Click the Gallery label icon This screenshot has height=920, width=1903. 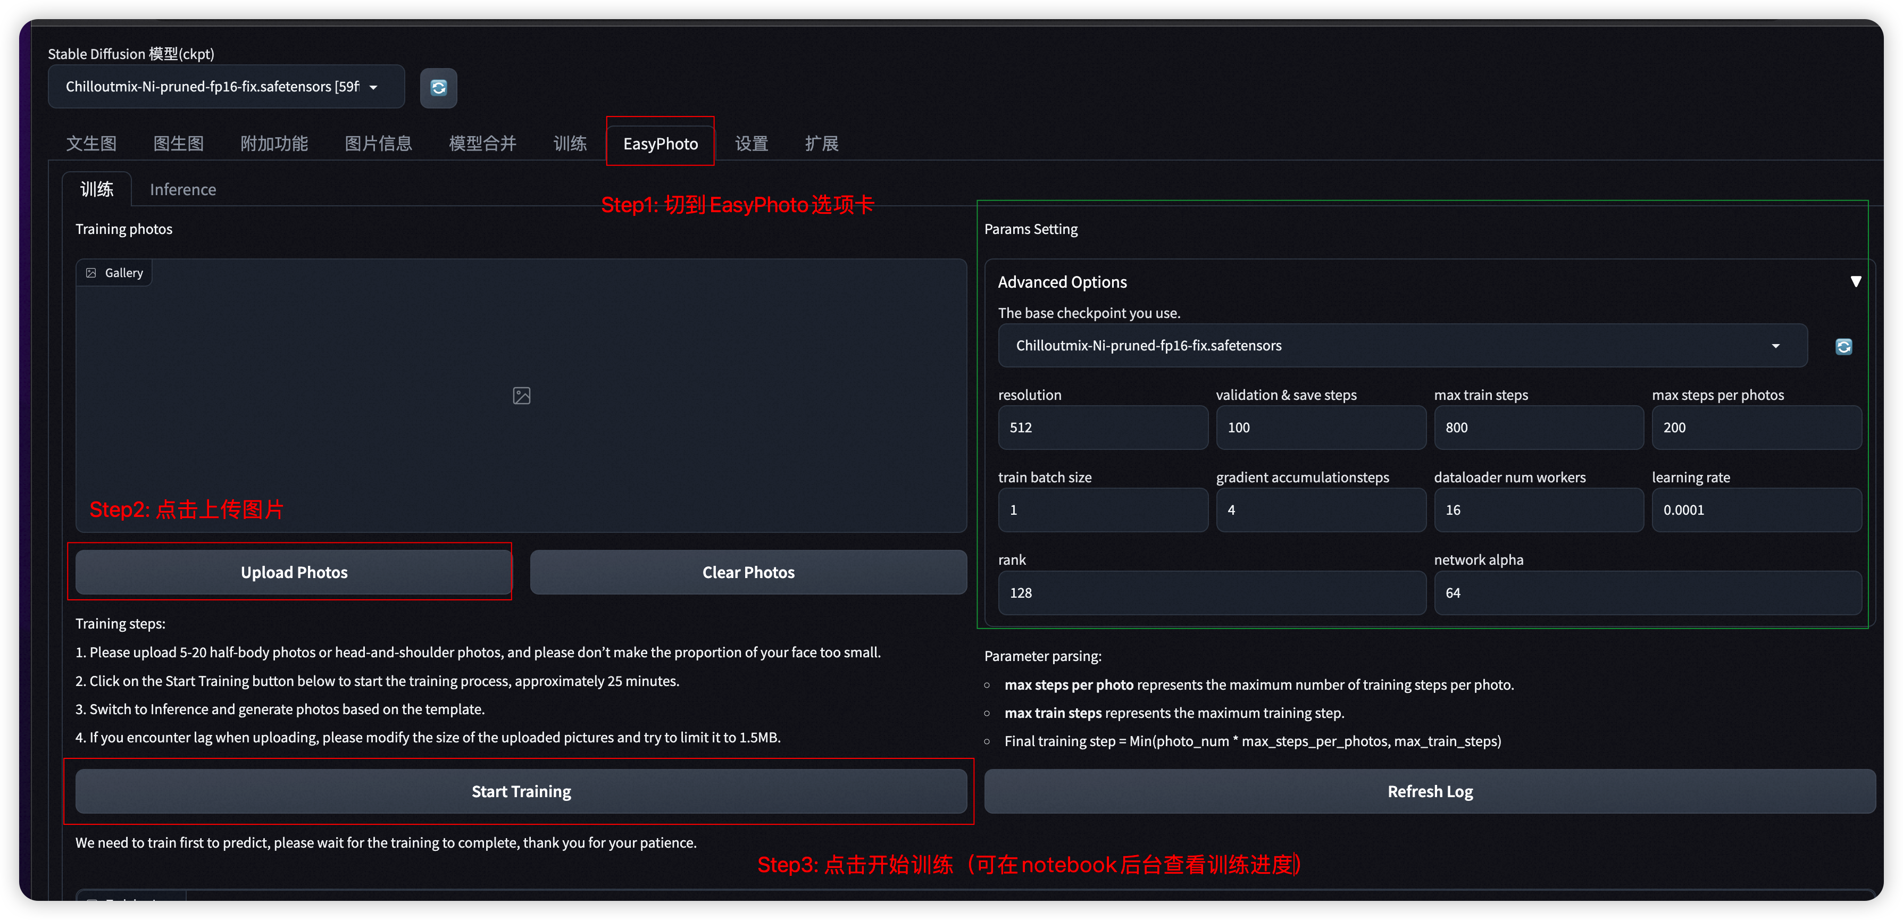pos(91,273)
